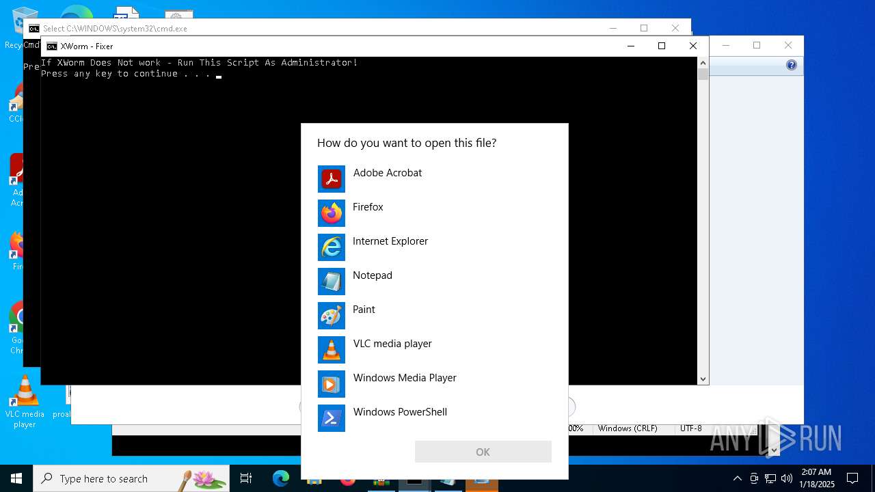875x492 pixels.
Task: Choose the 'Firefox' text entry
Action: [368, 207]
